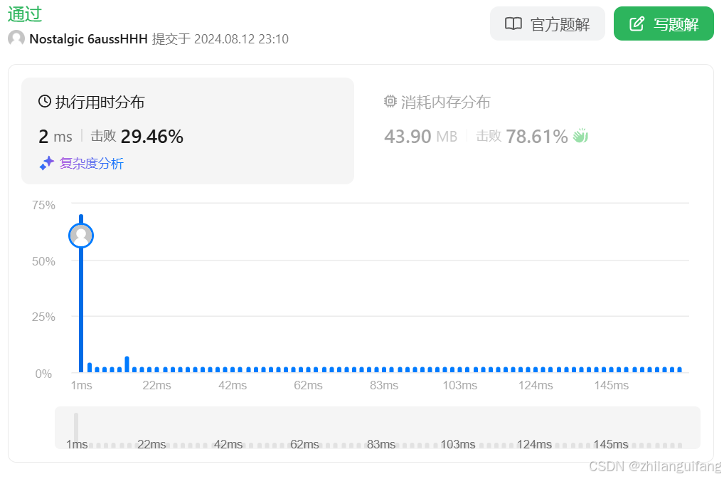Click the green 写题解 button
Image resolution: width=724 pixels, height=479 pixels.
664,23
